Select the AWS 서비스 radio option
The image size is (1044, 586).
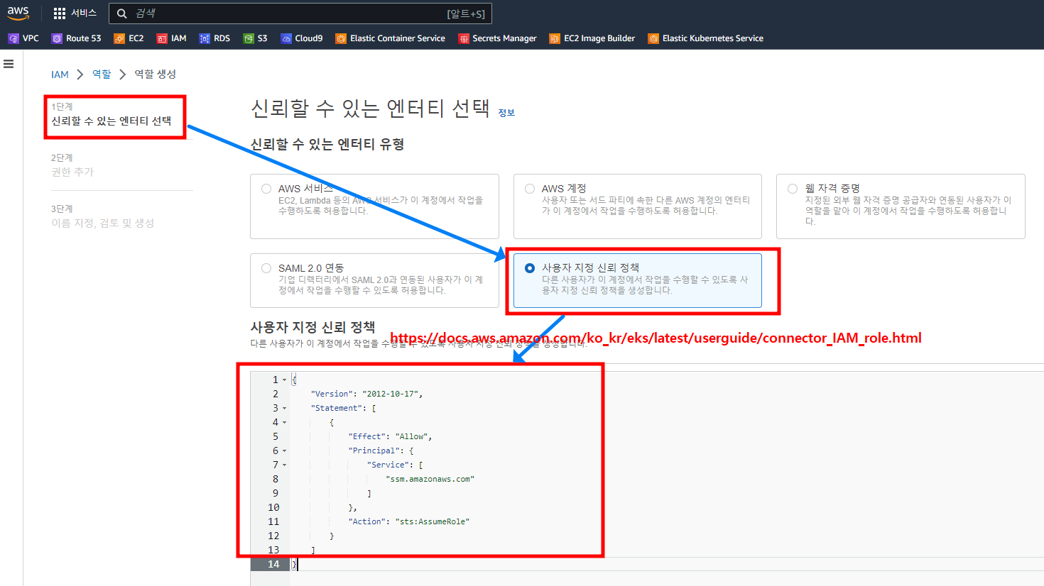[x=266, y=189]
